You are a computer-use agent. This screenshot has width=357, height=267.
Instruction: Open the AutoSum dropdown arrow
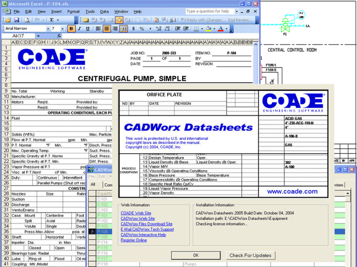(x=58, y=20)
